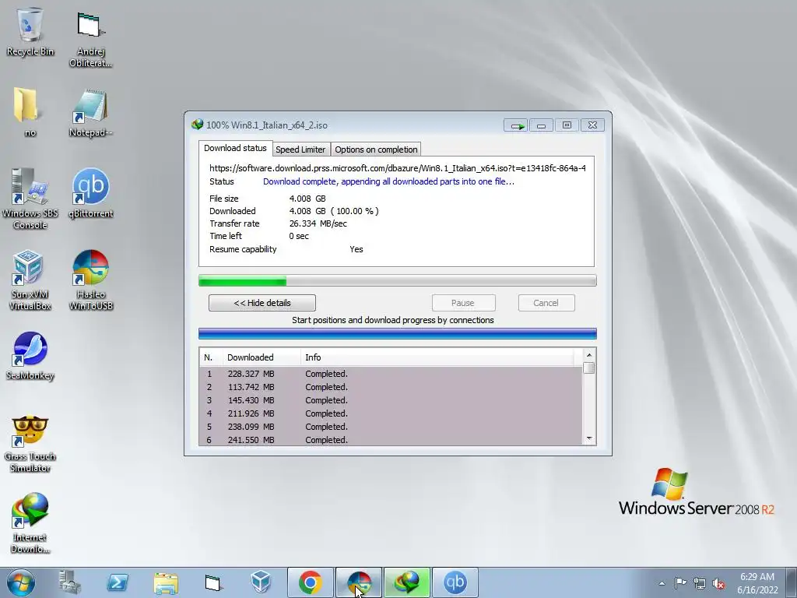The image size is (797, 598).
Task: Click the muted volume tray icon
Action: coord(718,583)
